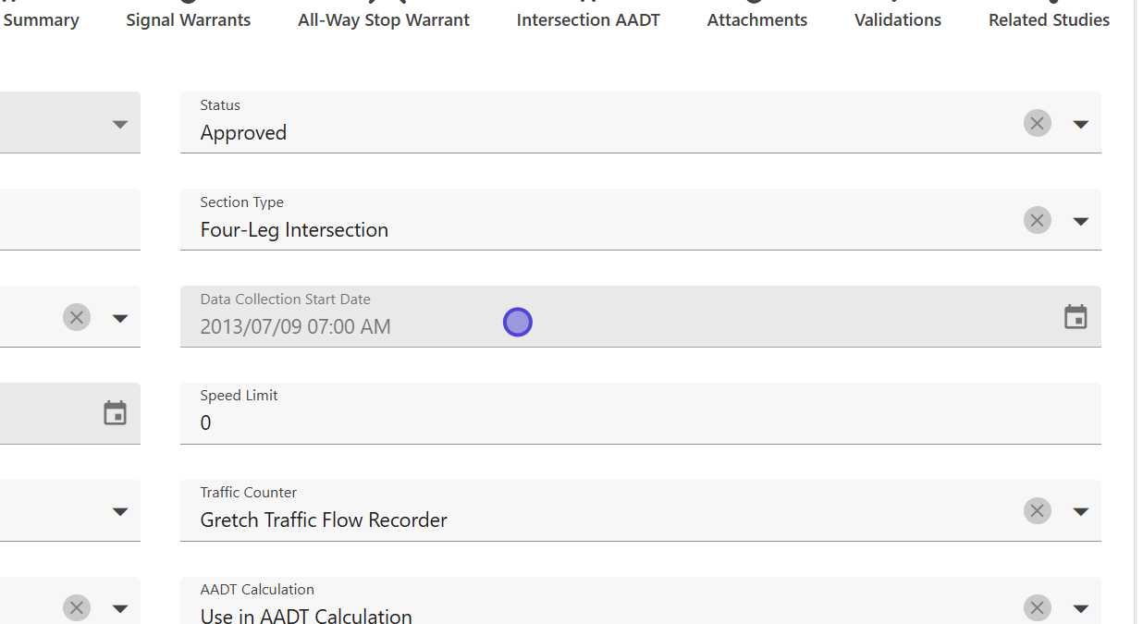Select the Validations tab
This screenshot has height=624, width=1143.
tap(898, 20)
